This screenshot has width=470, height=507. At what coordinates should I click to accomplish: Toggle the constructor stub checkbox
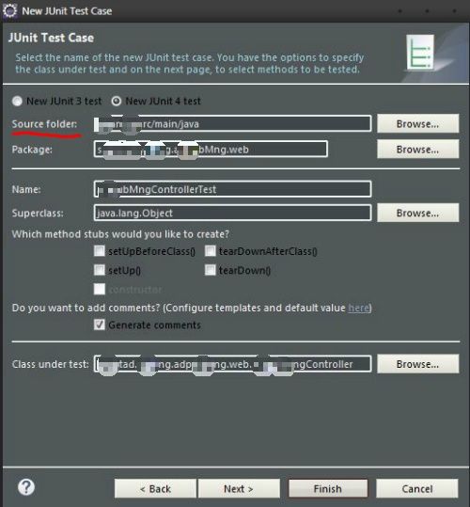[99, 289]
